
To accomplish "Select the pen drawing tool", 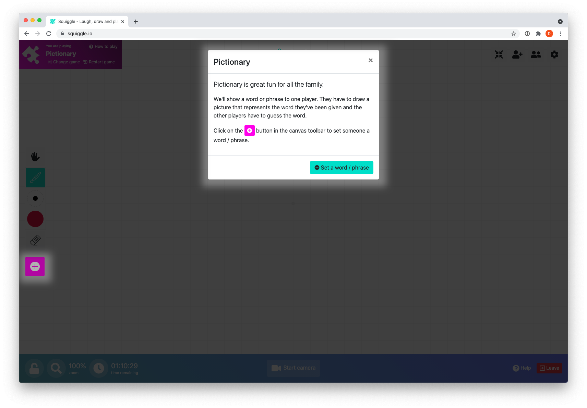I will click(35, 178).
